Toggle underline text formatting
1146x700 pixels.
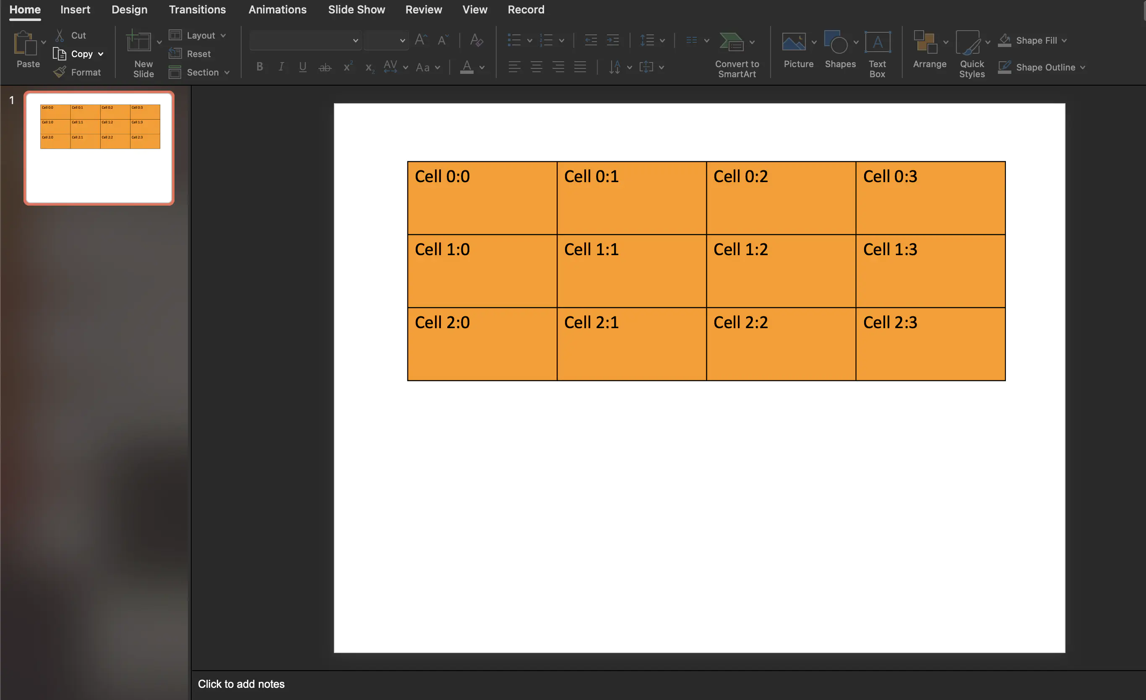pyautogui.click(x=302, y=67)
